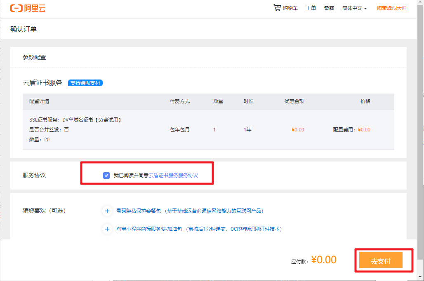Click the 支持赊呗支付 badge
The height and width of the screenshot is (281, 424).
85,83
